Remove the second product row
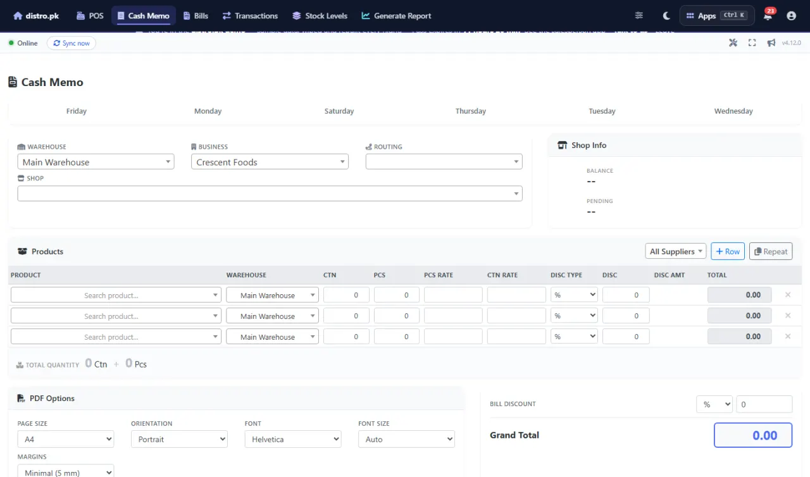Screen dimensions: 810x477 point(788,316)
